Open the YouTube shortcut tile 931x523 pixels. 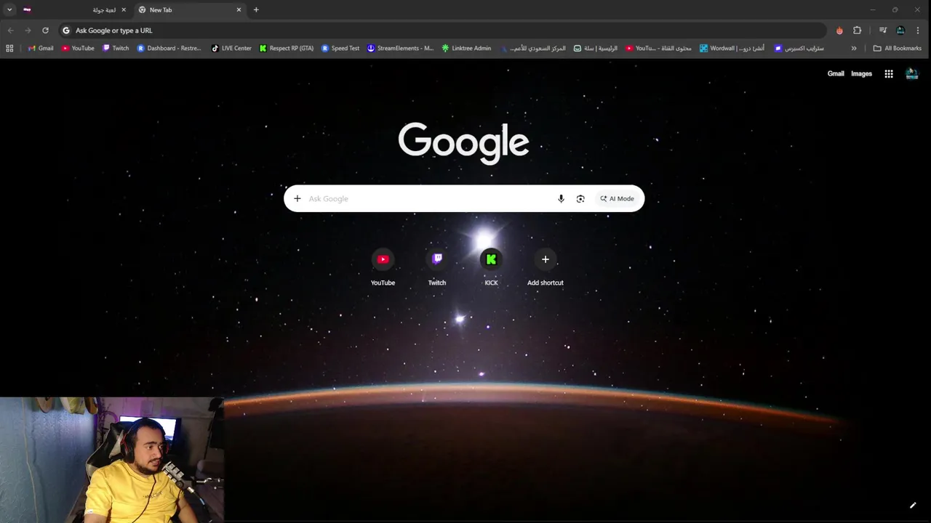(383, 267)
